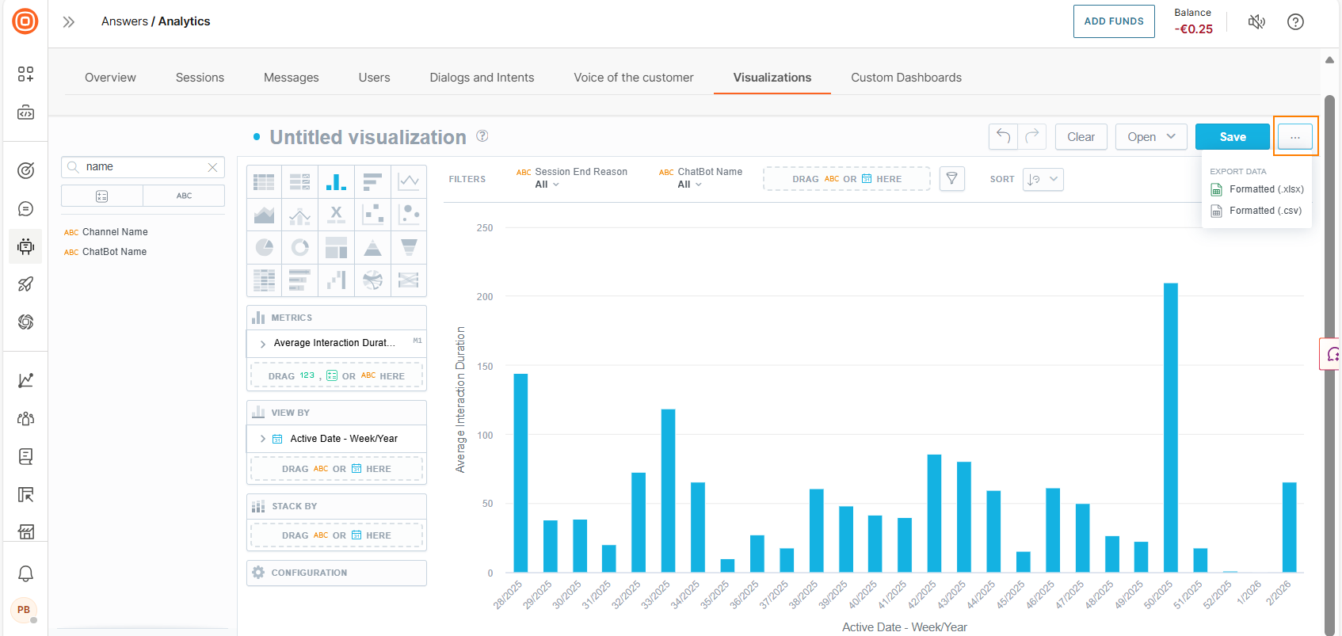Export data as Formatted (.xlsx)
This screenshot has height=636, width=1342.
(1257, 189)
